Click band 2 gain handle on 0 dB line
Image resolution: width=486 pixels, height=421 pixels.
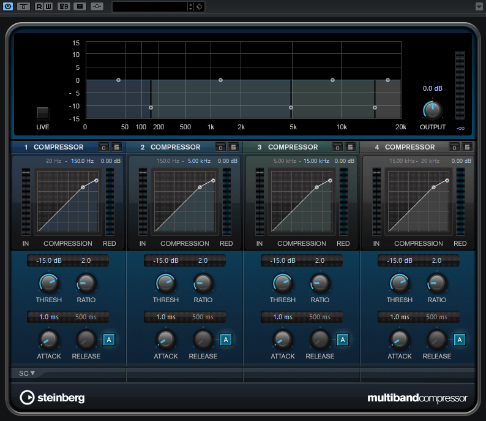pos(220,80)
